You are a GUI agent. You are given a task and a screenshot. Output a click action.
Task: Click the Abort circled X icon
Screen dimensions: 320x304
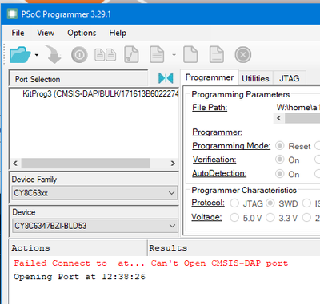point(243,55)
